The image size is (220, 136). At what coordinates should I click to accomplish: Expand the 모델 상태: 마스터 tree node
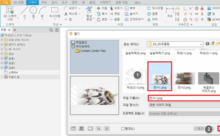pyautogui.click(x=2, y=40)
